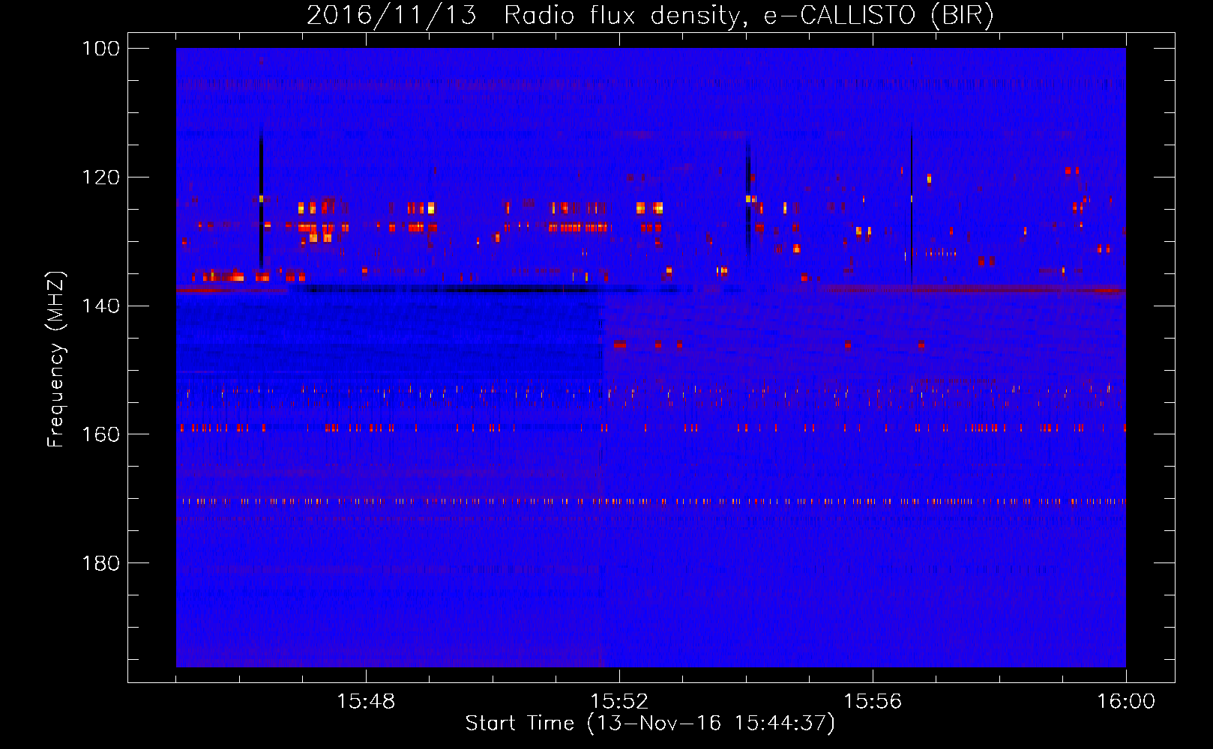1213x749 pixels.
Task: Click the 16:00 time tick label
Action: tap(1126, 702)
